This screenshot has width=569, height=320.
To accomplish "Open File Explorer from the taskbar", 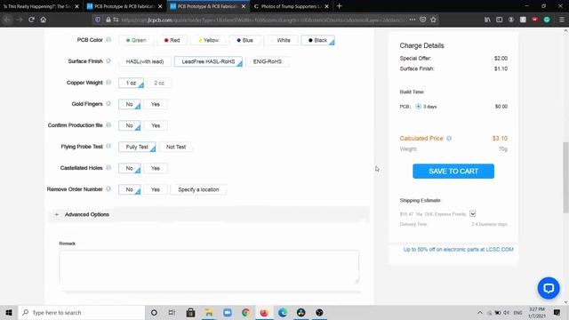I will point(209,312).
